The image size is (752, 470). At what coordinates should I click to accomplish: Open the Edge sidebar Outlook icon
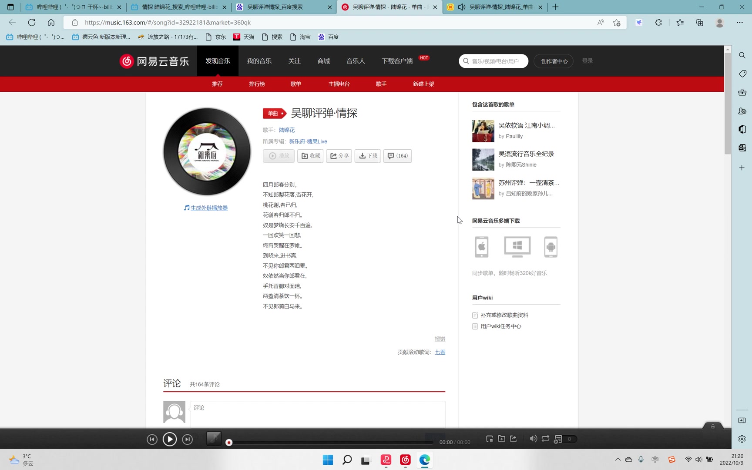(742, 148)
